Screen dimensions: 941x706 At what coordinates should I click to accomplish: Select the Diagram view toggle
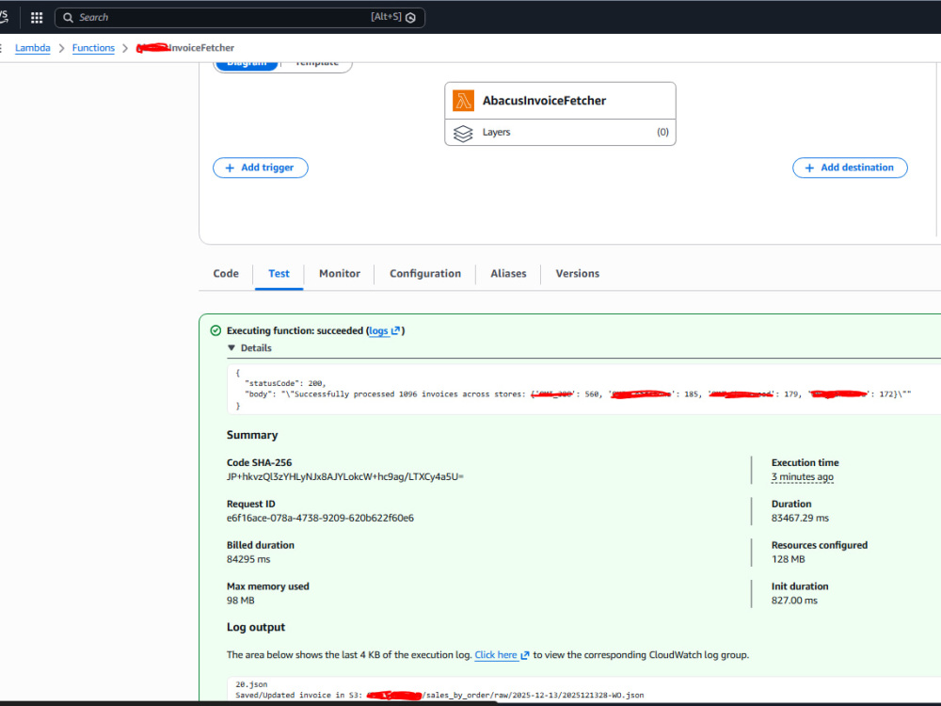[x=247, y=63]
